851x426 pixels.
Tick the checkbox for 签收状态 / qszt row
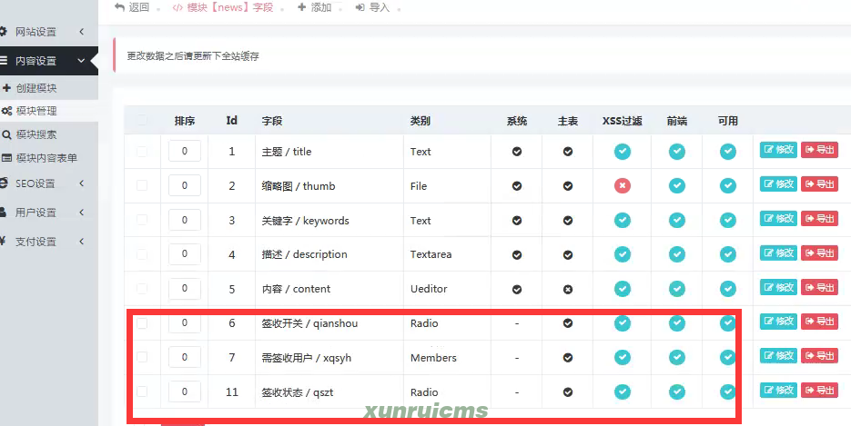(x=142, y=391)
